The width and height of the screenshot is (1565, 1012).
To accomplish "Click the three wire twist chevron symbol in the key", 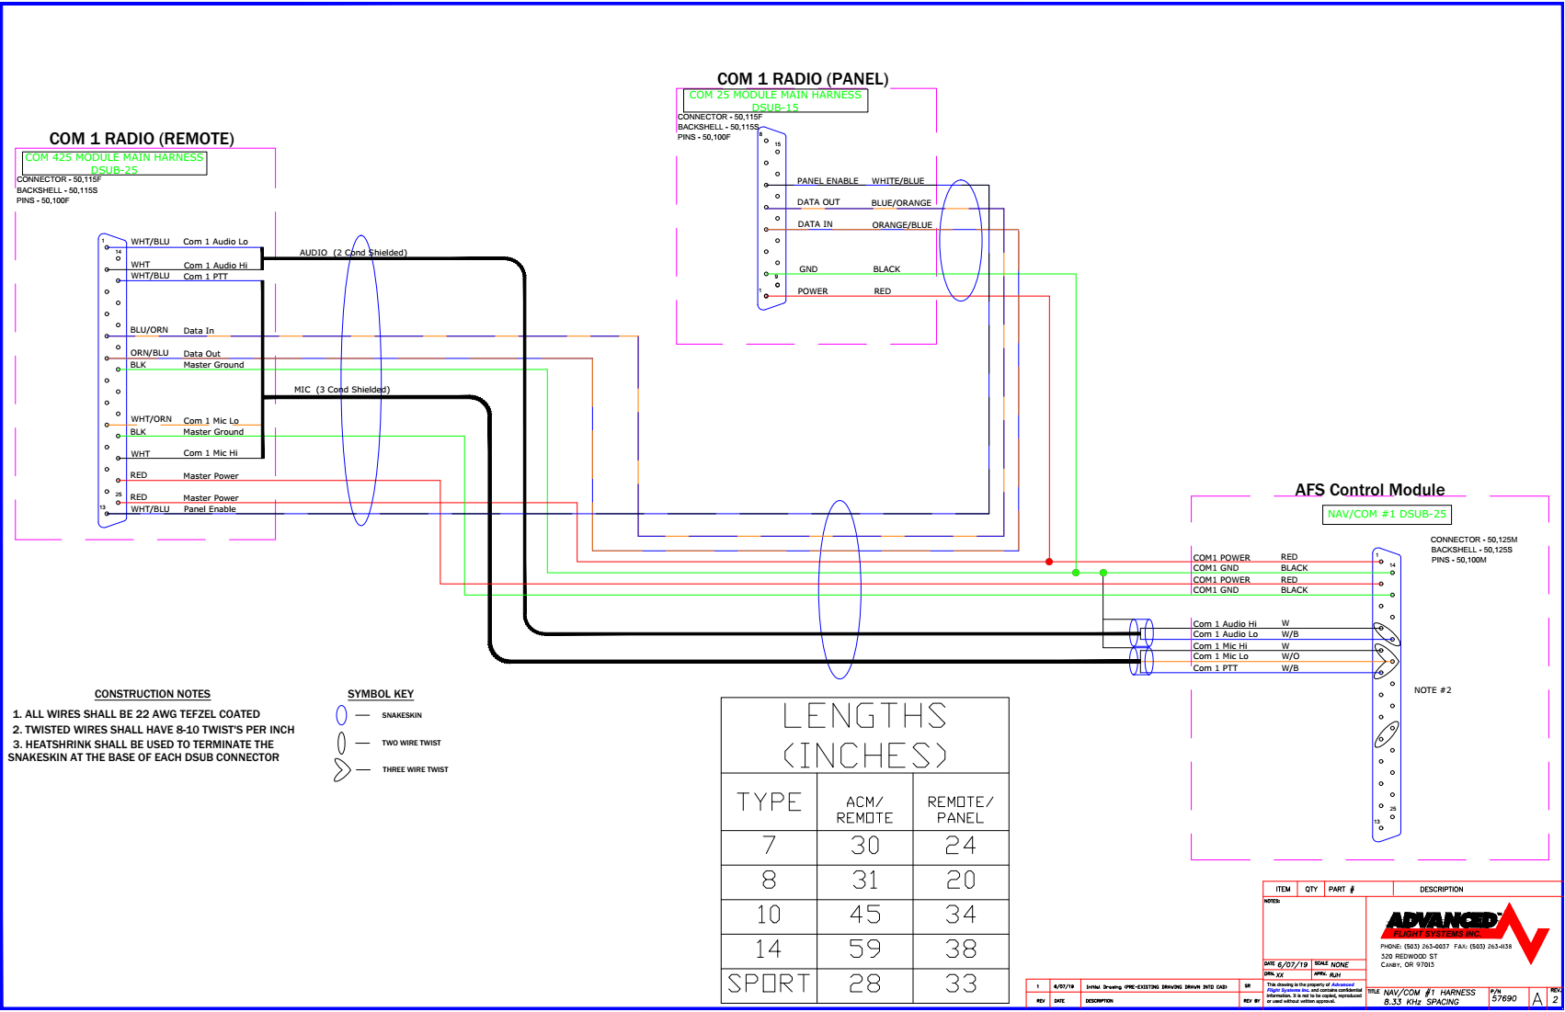I will point(342,769).
